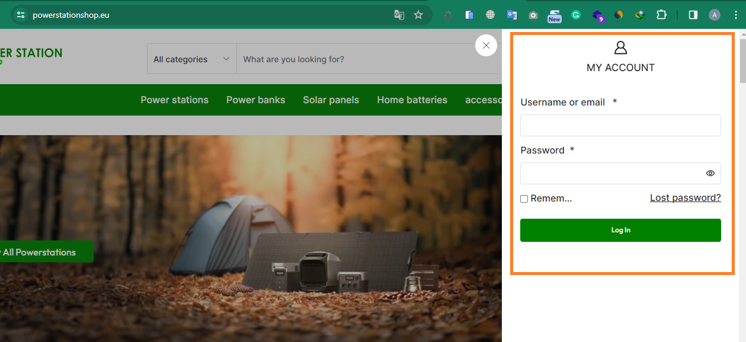Screen dimensions: 746x342
Task: Open the extension with the New badge
Action: point(555,15)
